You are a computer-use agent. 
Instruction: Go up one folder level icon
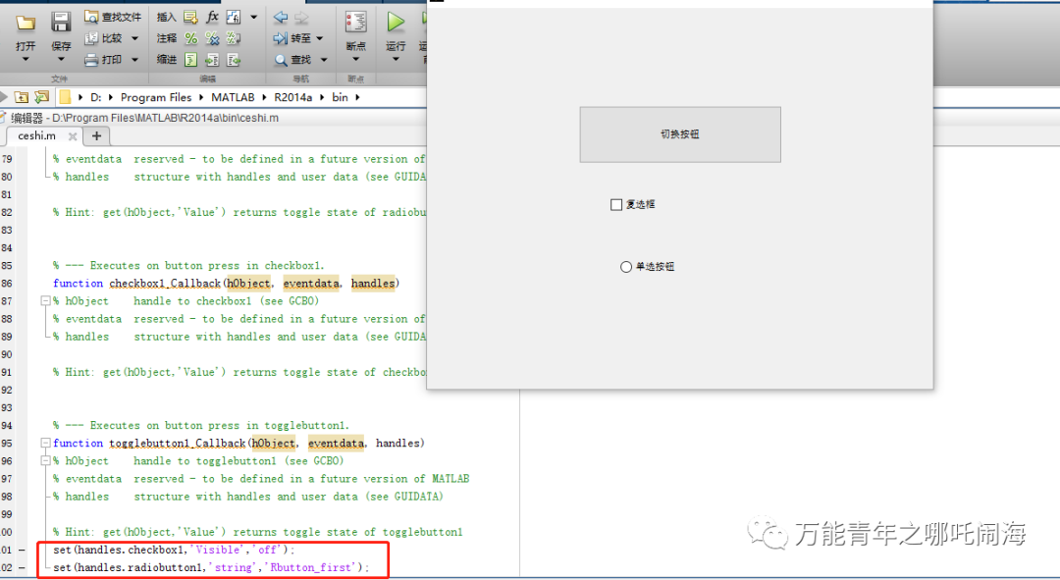[x=21, y=97]
